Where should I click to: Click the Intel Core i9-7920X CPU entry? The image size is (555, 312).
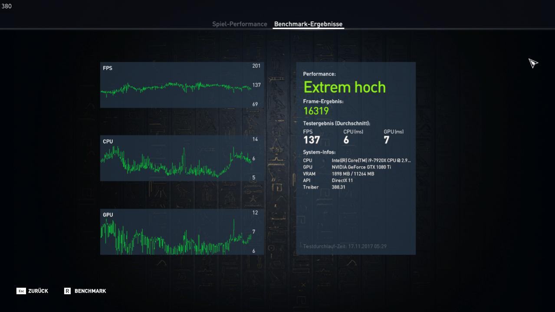371,161
